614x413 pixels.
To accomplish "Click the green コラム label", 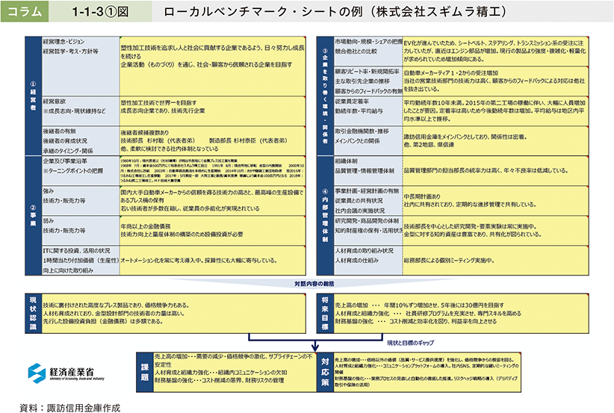I will (25, 11).
